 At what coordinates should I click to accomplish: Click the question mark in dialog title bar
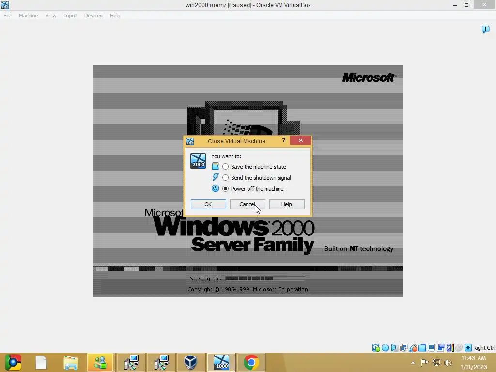pyautogui.click(x=284, y=140)
